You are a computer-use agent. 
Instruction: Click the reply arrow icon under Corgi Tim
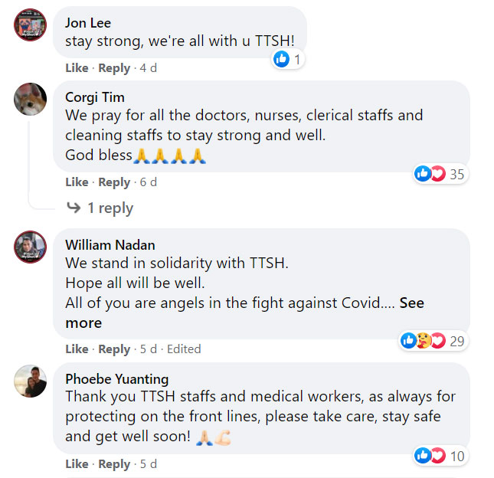click(x=74, y=208)
